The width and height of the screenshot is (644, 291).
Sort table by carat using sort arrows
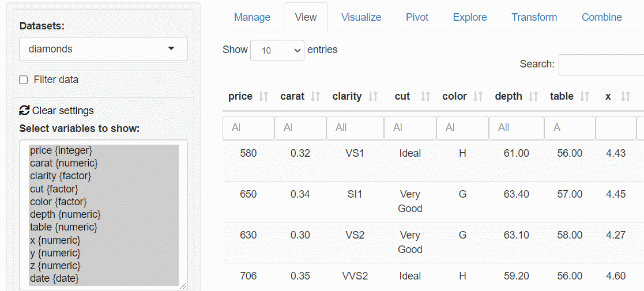pos(315,97)
